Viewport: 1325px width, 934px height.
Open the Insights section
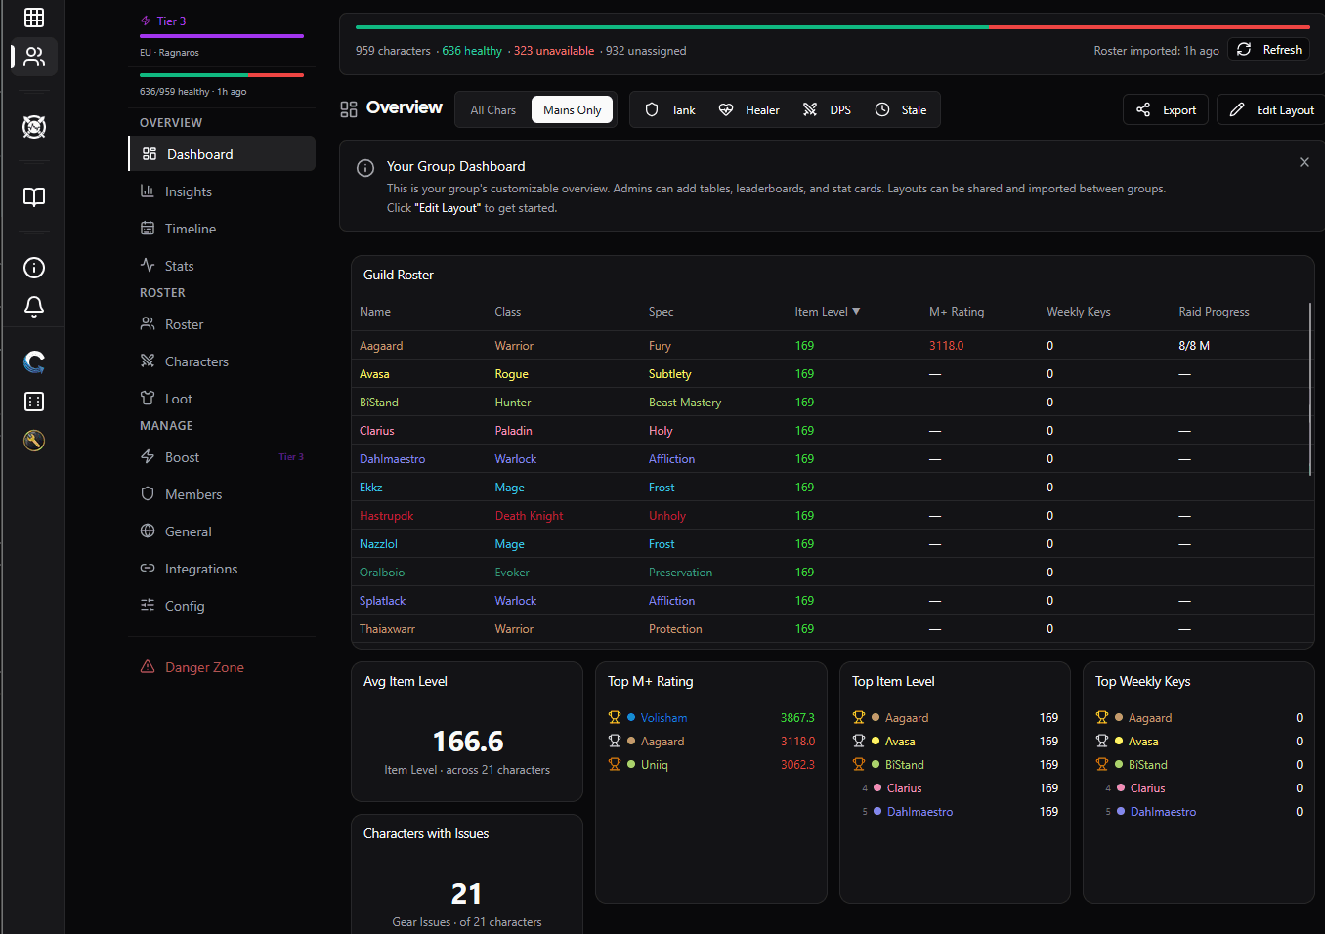pos(188,191)
